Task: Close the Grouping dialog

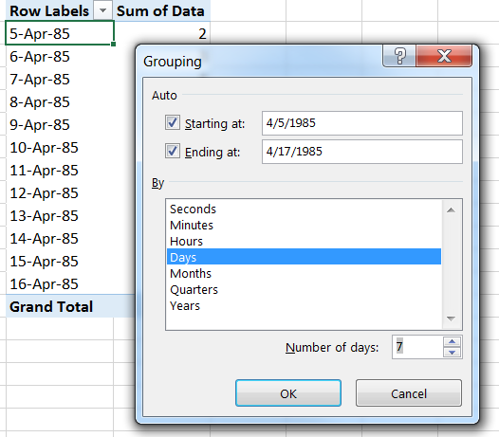Action: (x=444, y=56)
